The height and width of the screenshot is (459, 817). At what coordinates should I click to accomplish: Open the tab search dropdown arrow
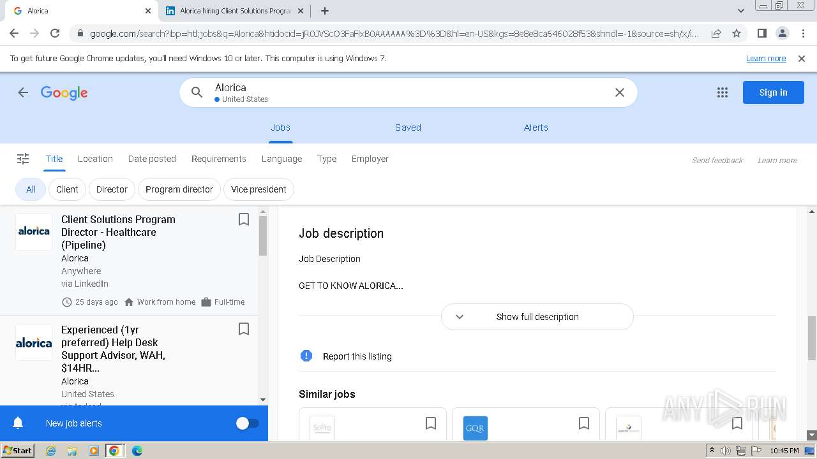click(740, 11)
